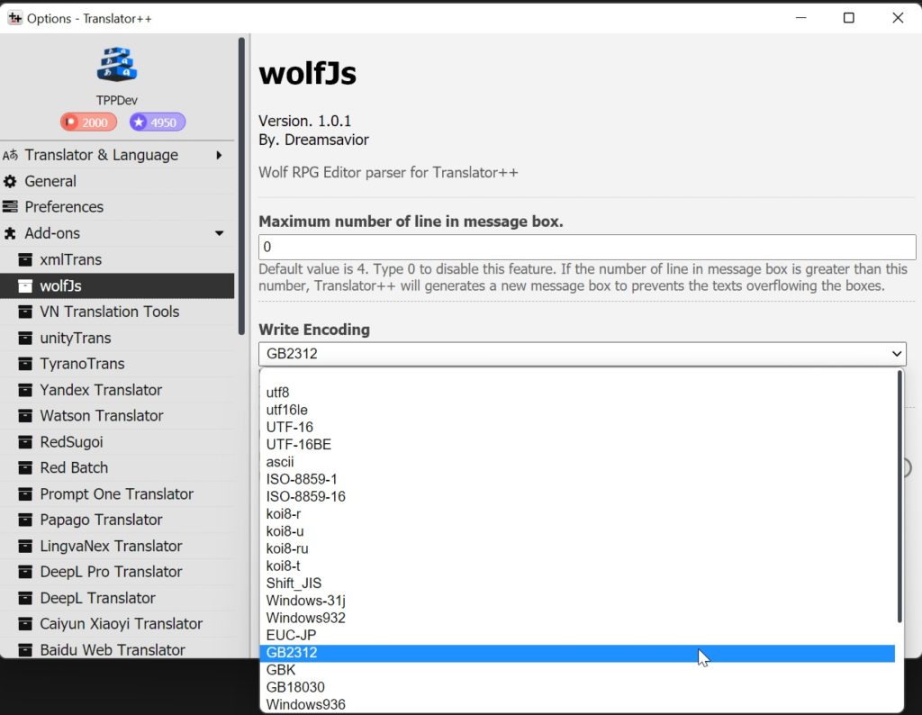Click the encoding list vertical scrollbar
Viewport: 922px width, 715px height.
click(x=899, y=496)
